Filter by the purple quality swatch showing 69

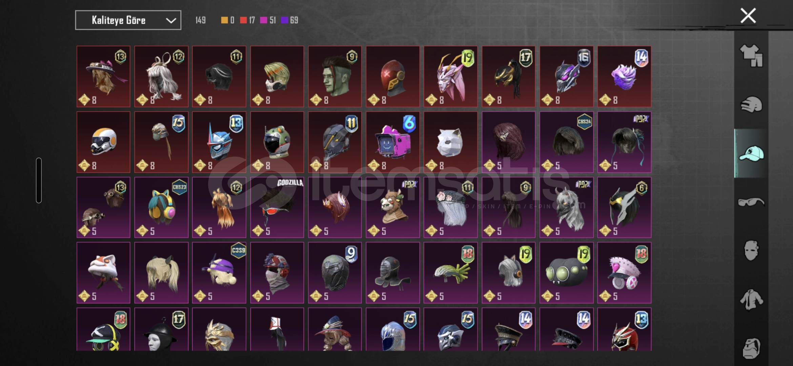(284, 20)
